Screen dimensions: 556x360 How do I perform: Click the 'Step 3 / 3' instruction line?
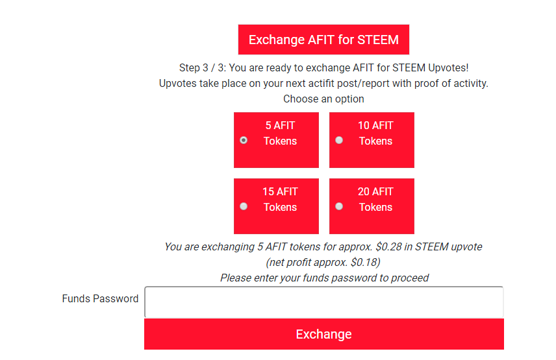[323, 67]
